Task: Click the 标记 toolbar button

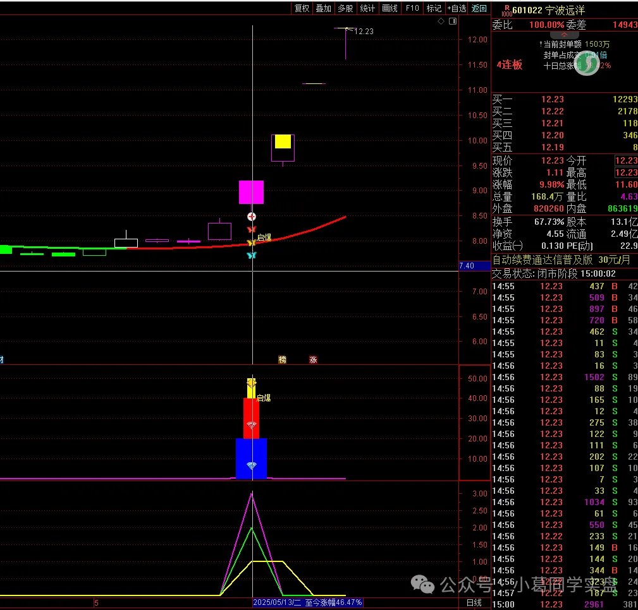Action: tap(434, 9)
